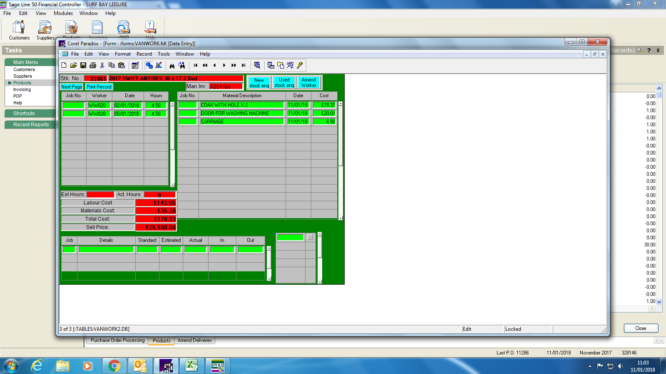Click the New stock enq button
Viewport: 666px width, 374px height.
click(x=259, y=83)
